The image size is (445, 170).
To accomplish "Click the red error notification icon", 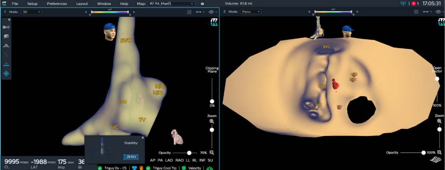I will tap(413, 4).
